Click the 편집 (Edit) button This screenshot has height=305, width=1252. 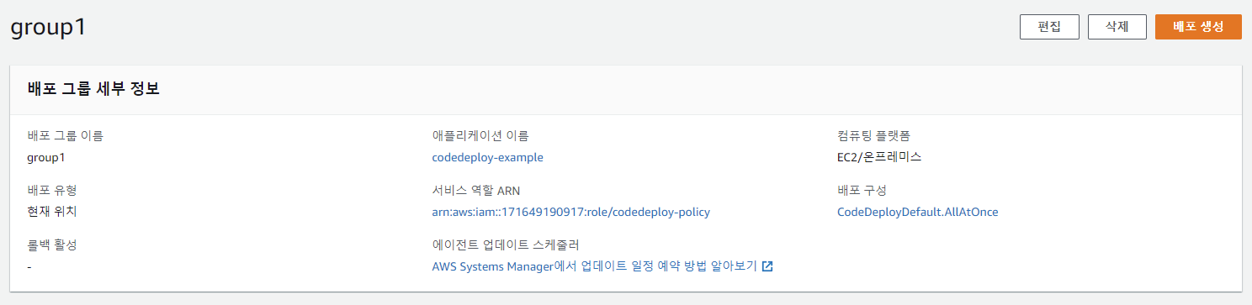(x=1048, y=27)
